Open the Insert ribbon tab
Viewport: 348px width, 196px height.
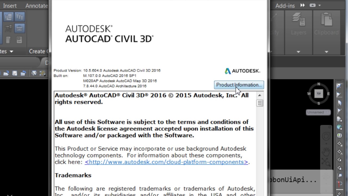(x=10, y=5)
